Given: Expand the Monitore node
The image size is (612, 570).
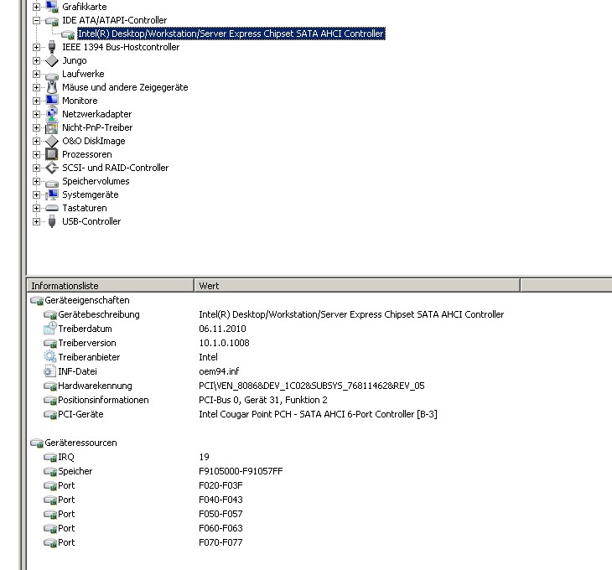Looking at the screenshot, I should pos(36,101).
